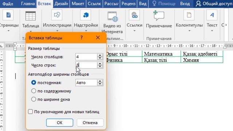
Task: Decrease number of columns with down arrow
Action: coord(100,58)
